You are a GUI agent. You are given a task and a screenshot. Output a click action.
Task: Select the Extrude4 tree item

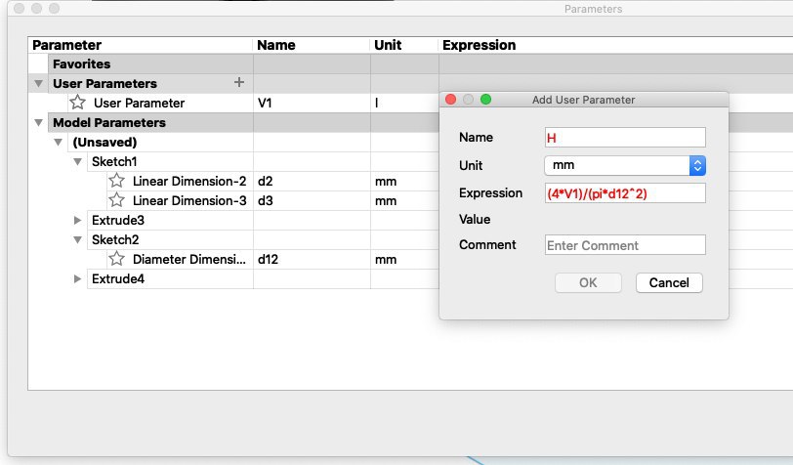click(x=118, y=278)
